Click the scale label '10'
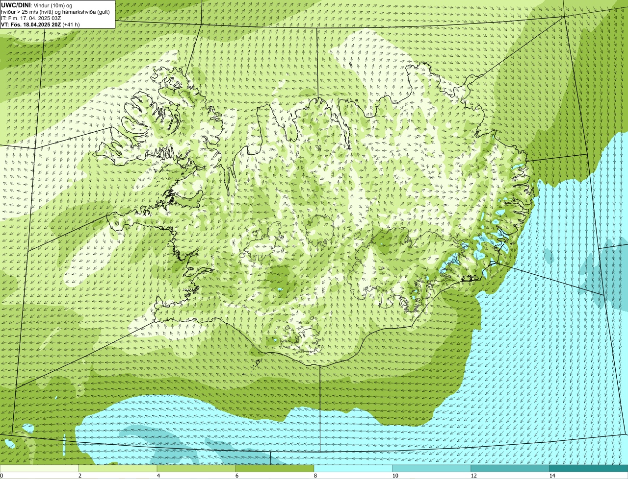 tap(395, 476)
